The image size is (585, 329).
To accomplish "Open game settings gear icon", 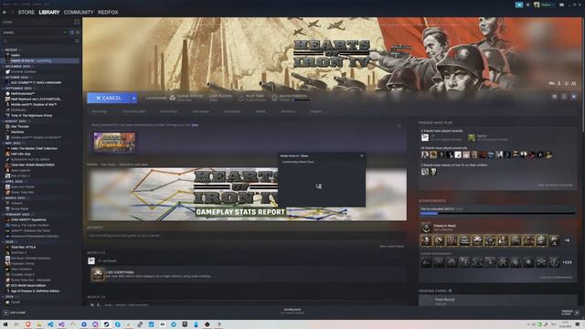I will click(x=555, y=97).
